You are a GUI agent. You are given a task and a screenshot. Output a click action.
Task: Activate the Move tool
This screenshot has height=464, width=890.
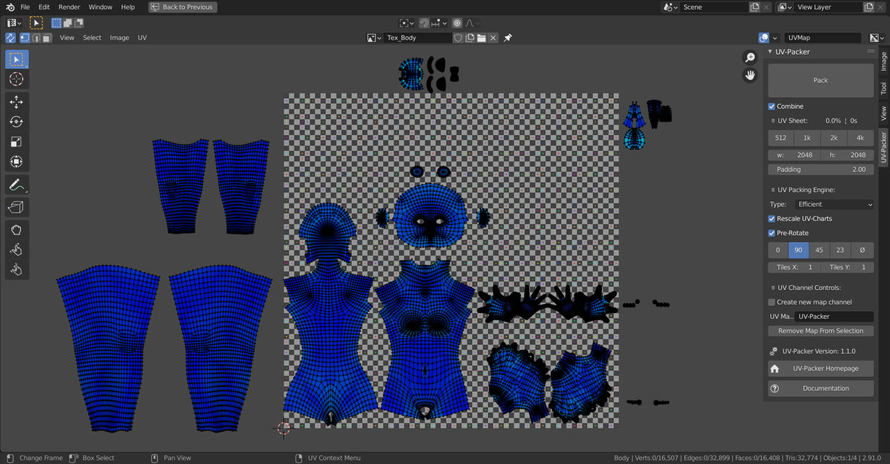pos(16,102)
